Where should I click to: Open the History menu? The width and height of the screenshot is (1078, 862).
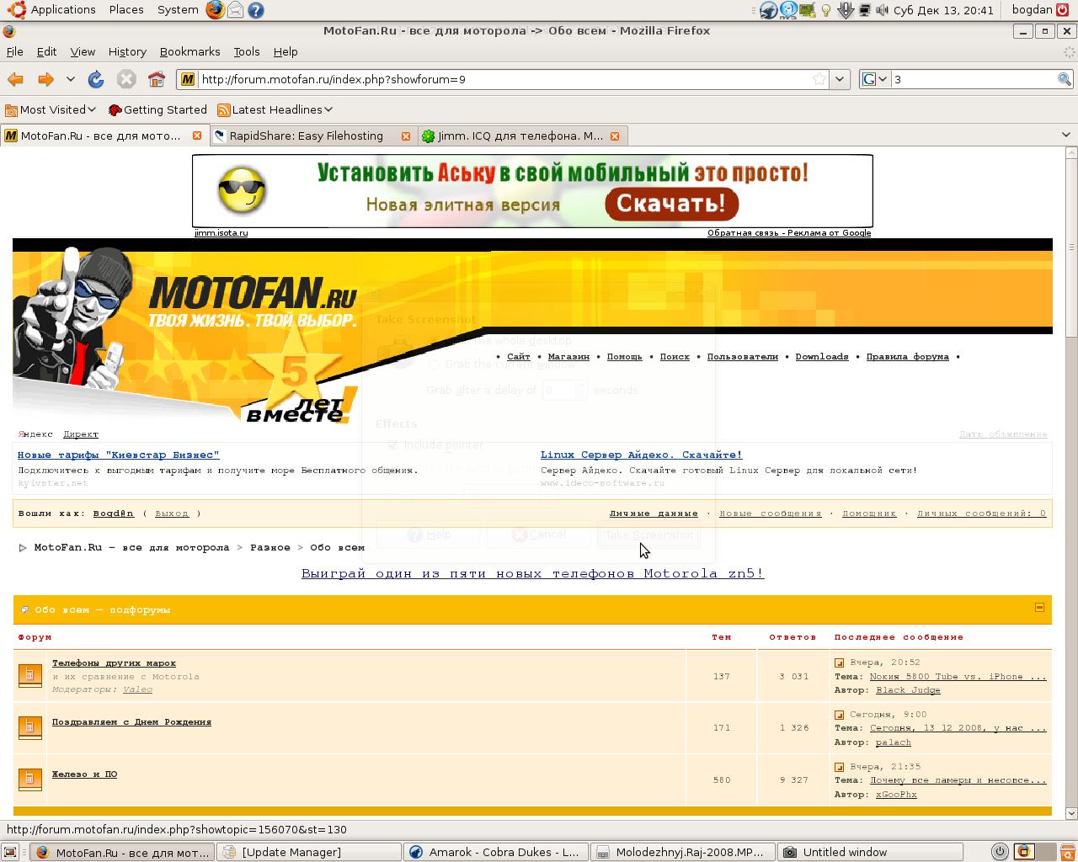point(127,51)
